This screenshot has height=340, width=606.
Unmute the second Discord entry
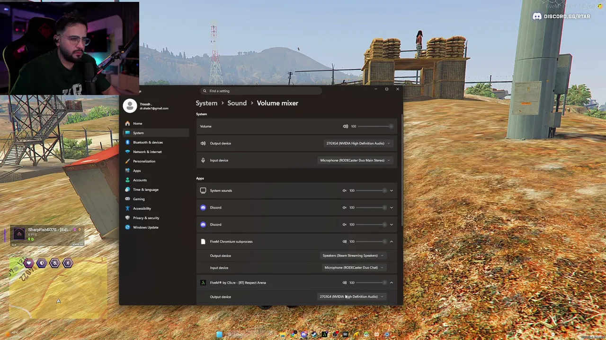[x=344, y=224]
